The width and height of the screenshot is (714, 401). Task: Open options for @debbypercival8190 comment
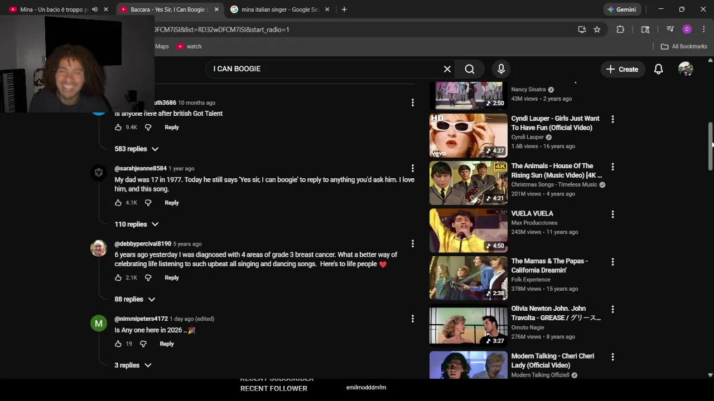[x=412, y=243]
